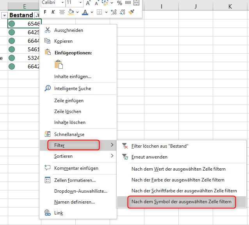This screenshot has width=249, height=225.
Task: Select the cell starting with 5461
Action: [24, 49]
